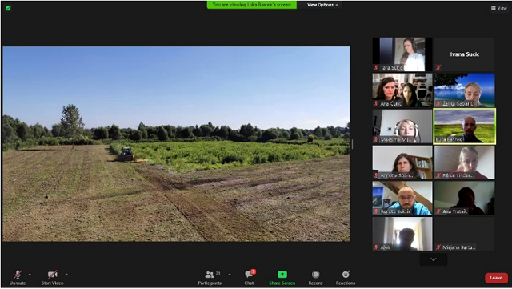Show more participants with down chevron

click(x=434, y=259)
